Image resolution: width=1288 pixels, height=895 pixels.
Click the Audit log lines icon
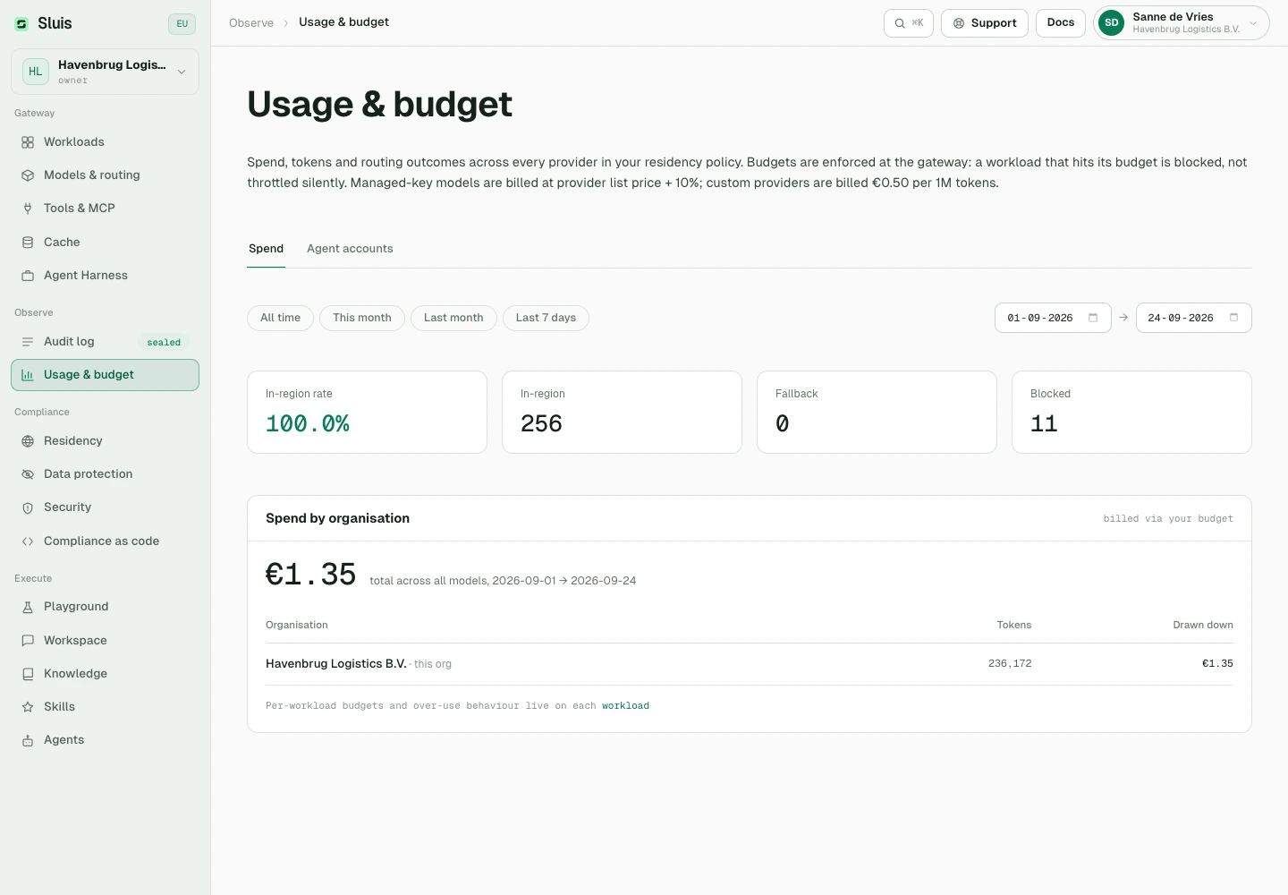[x=28, y=342]
